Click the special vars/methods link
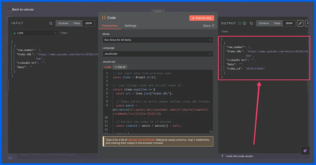The width and height of the screenshot is (316, 165). (141, 140)
